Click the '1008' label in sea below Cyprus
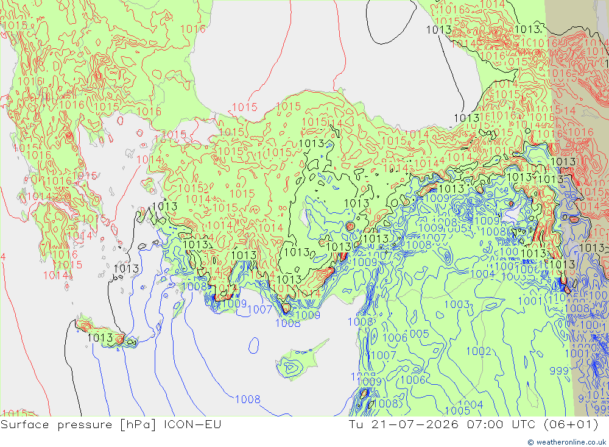609x447 pixels. coord(247,399)
